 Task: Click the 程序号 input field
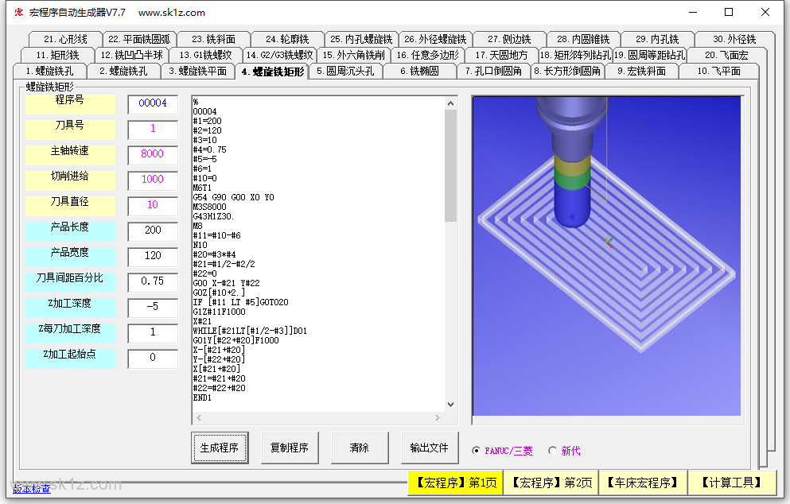point(153,103)
